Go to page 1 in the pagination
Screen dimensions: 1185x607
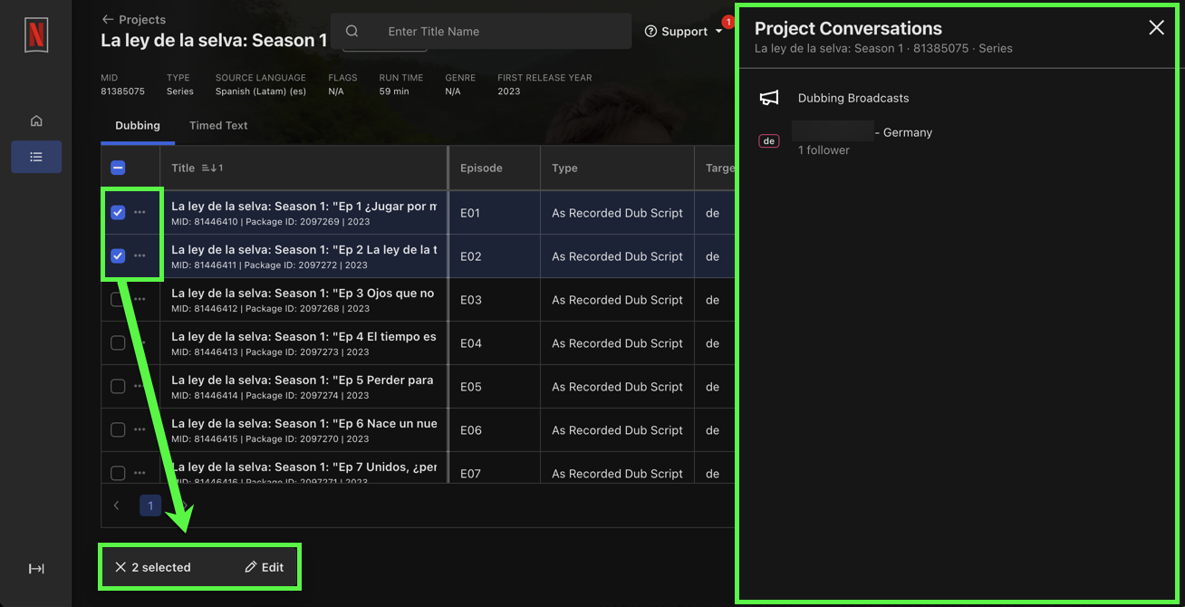150,506
